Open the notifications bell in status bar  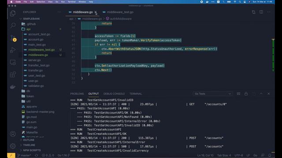pos(270,155)
